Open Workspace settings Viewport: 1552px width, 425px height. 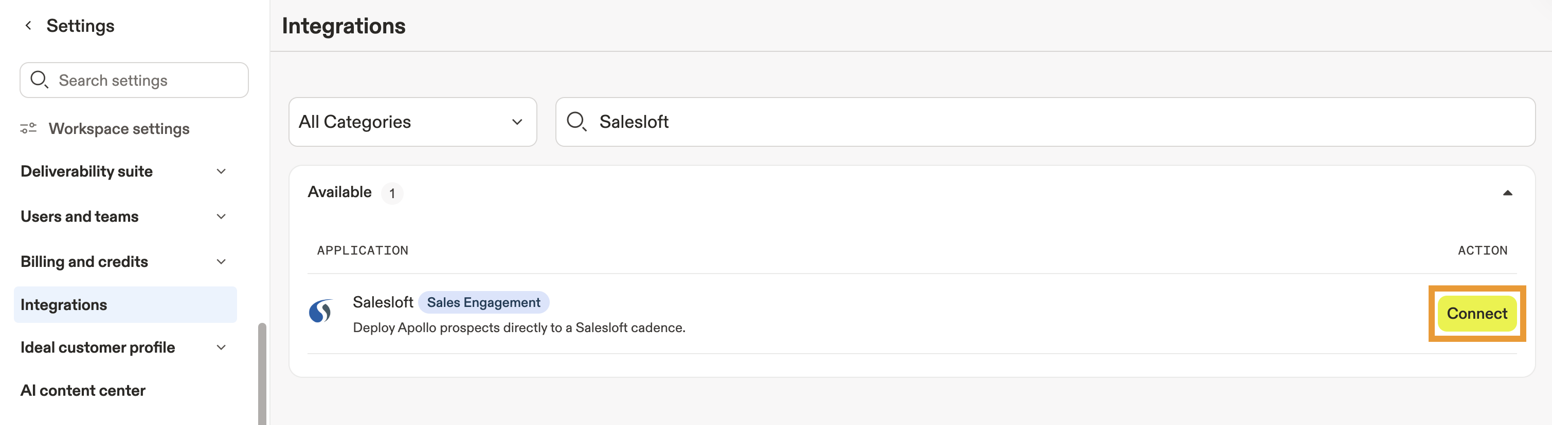pos(119,129)
